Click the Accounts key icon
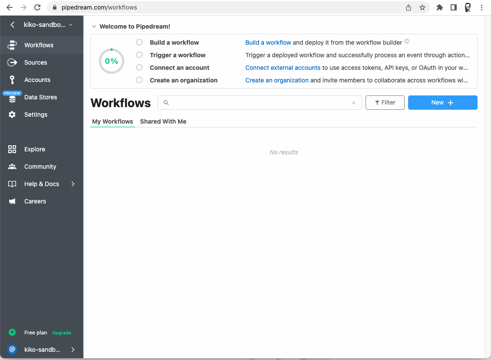This screenshot has width=491, height=360. pos(12,80)
